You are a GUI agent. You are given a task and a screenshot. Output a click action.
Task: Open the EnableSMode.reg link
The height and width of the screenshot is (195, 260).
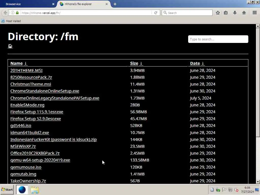pyautogui.click(x=27, y=105)
